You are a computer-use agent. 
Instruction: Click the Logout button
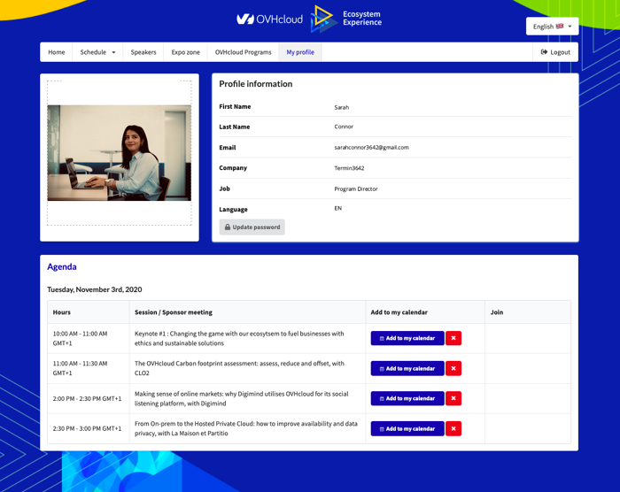pyautogui.click(x=555, y=52)
